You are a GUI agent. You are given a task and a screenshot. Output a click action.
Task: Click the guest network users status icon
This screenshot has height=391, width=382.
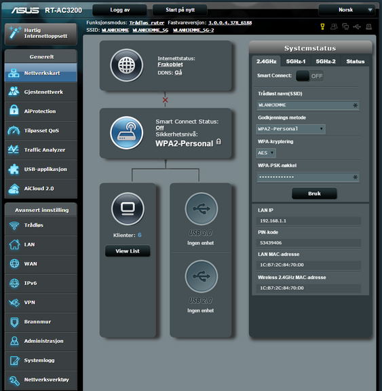coord(334,26)
